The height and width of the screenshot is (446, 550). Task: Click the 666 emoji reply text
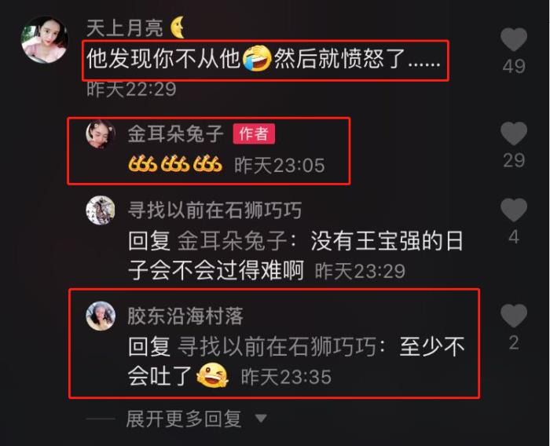point(175,164)
